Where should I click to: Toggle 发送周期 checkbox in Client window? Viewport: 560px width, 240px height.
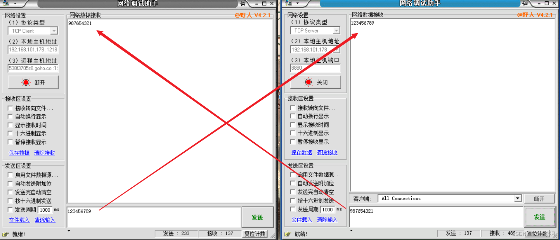point(10,210)
